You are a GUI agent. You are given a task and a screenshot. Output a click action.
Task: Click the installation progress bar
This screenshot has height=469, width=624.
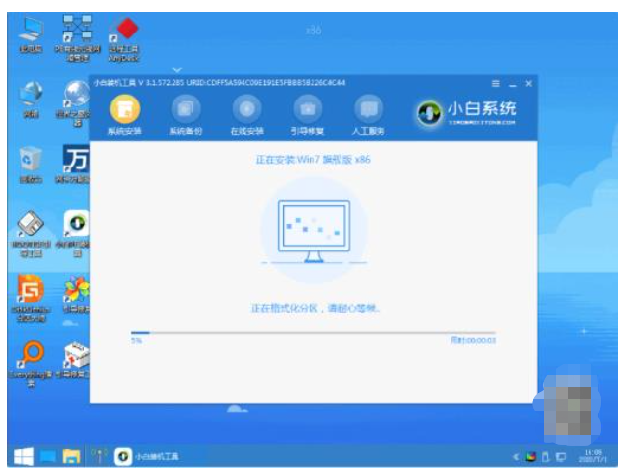point(313,332)
